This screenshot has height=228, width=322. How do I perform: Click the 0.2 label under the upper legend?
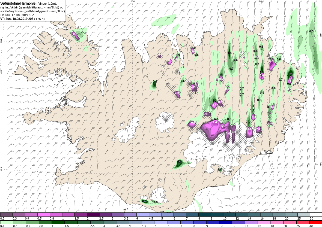point(3,218)
